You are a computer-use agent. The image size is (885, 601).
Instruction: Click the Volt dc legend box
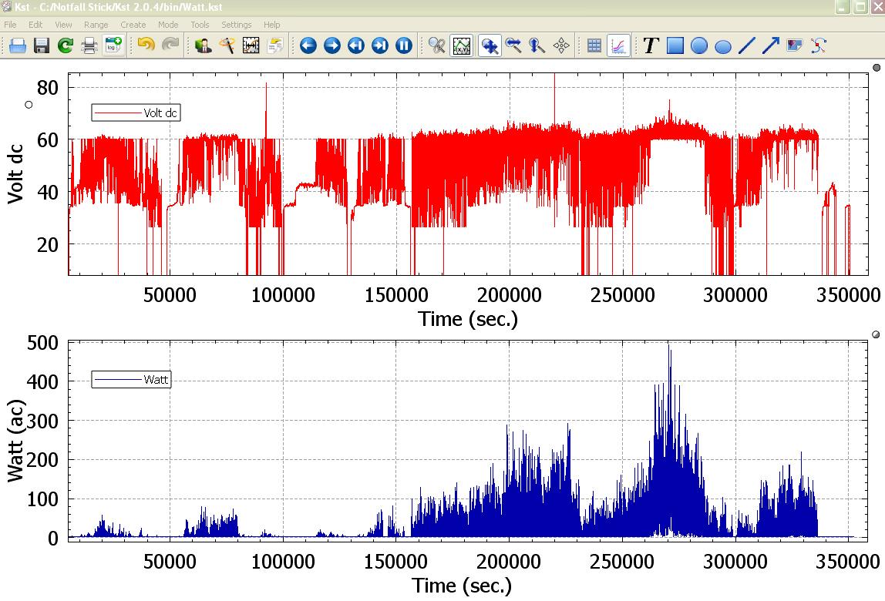[x=136, y=112]
